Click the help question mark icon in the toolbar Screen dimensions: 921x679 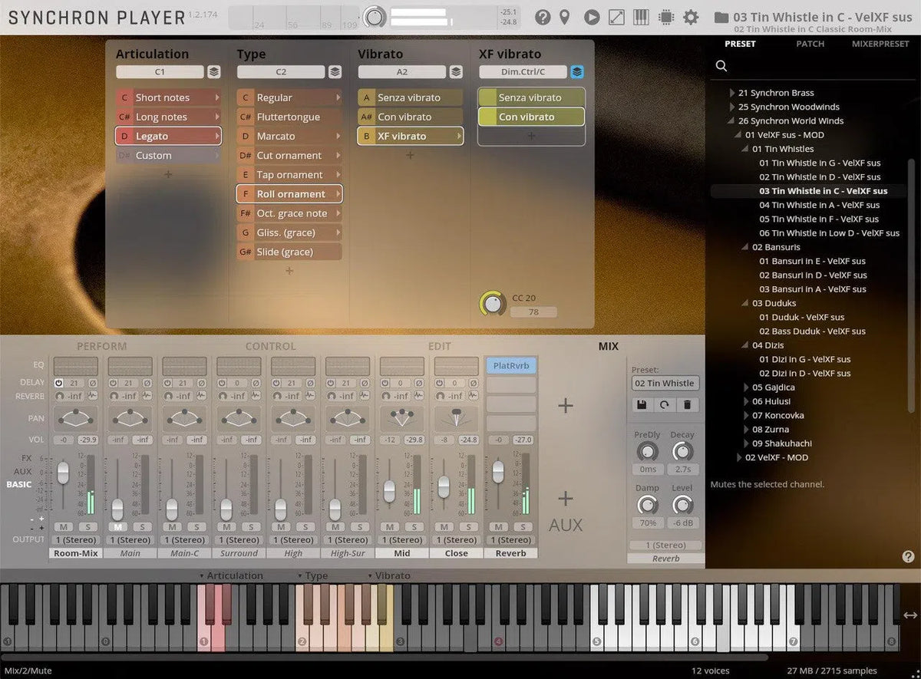click(x=543, y=17)
